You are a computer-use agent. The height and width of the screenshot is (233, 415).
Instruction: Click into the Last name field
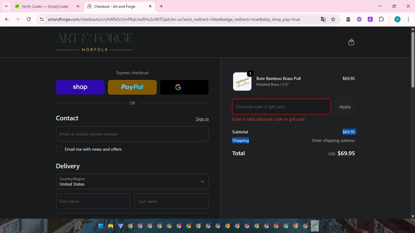pos(172,201)
